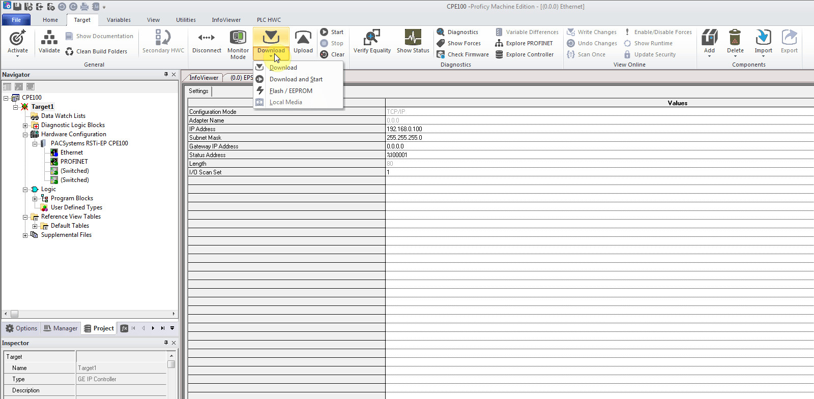Screen dimensions: 814x399
Task: Start the controller
Action: tap(332, 32)
